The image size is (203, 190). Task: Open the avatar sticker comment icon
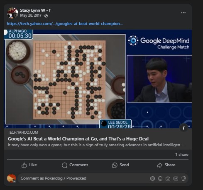152,179
